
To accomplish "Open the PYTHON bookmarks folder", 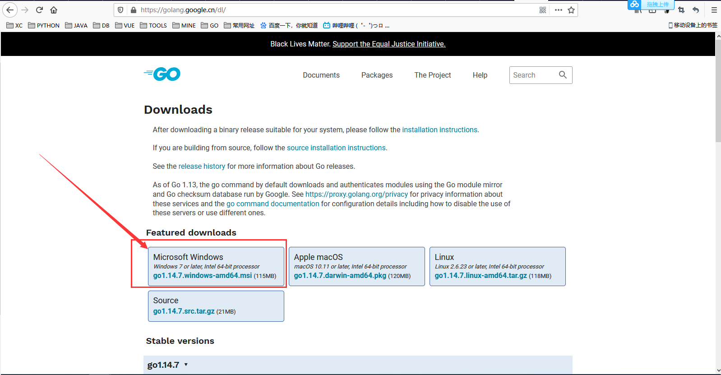I will [44, 25].
